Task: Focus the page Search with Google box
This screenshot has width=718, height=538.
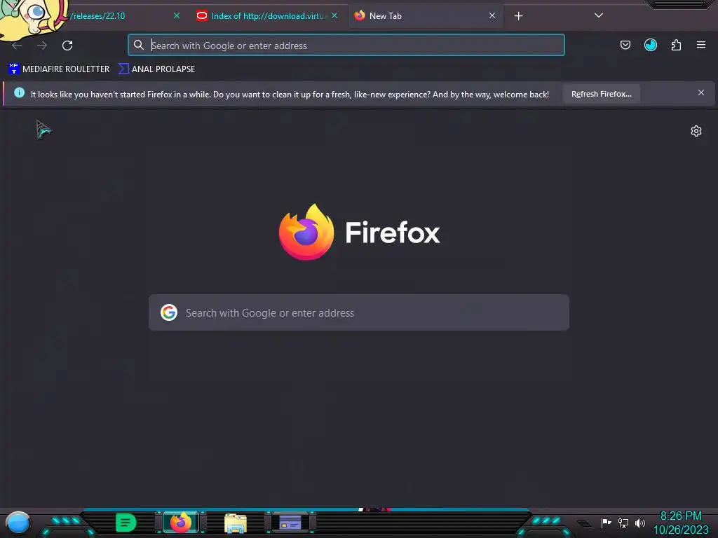Action: click(359, 312)
